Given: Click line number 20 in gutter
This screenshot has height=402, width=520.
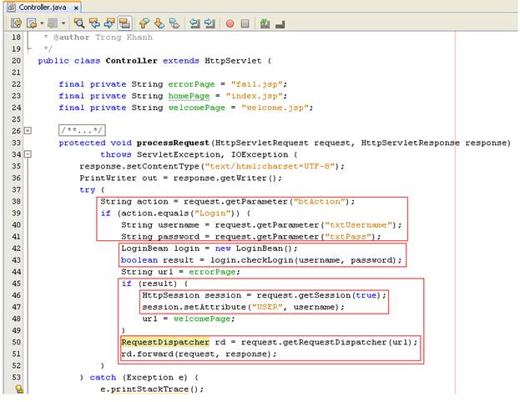Looking at the screenshot, I should coord(16,61).
